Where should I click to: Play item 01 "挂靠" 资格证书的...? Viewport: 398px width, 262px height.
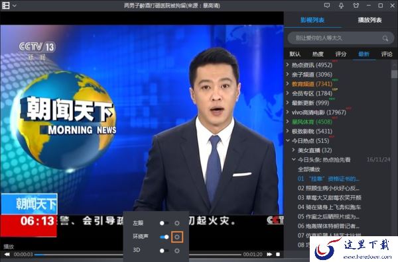pyautogui.click(x=328, y=179)
